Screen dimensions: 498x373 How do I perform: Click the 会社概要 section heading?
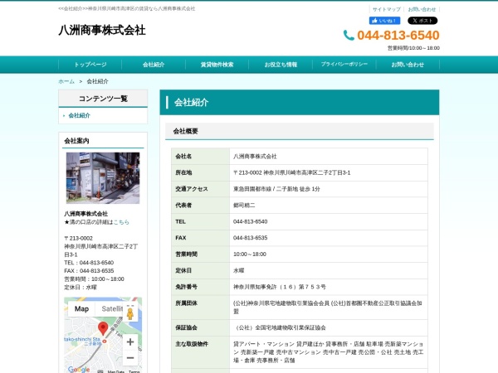185,131
